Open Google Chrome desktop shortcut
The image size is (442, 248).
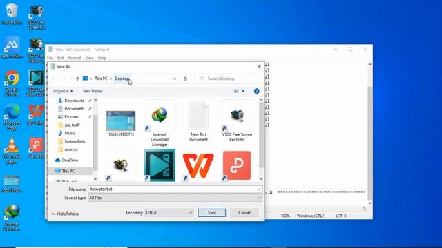coord(12,83)
